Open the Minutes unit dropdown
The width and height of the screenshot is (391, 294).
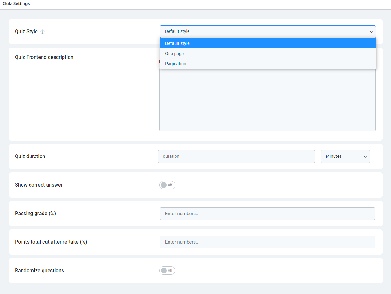pyautogui.click(x=345, y=157)
